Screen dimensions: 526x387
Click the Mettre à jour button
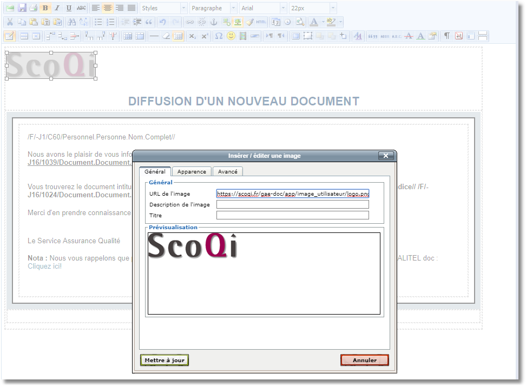(165, 360)
